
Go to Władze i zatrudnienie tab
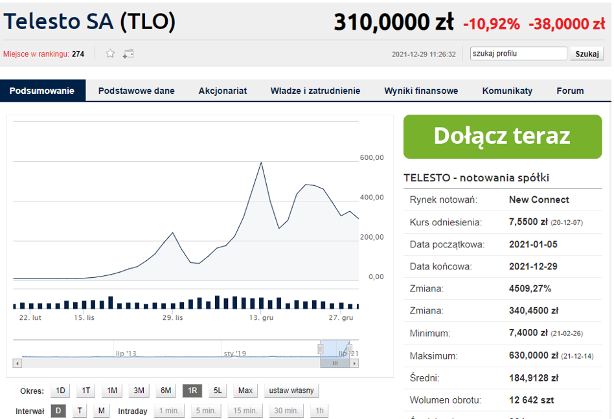click(x=315, y=91)
